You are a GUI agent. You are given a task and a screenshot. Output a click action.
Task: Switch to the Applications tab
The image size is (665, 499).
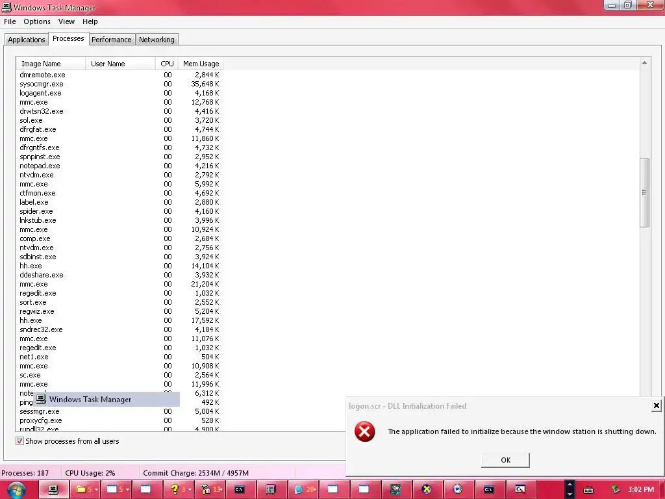click(26, 40)
